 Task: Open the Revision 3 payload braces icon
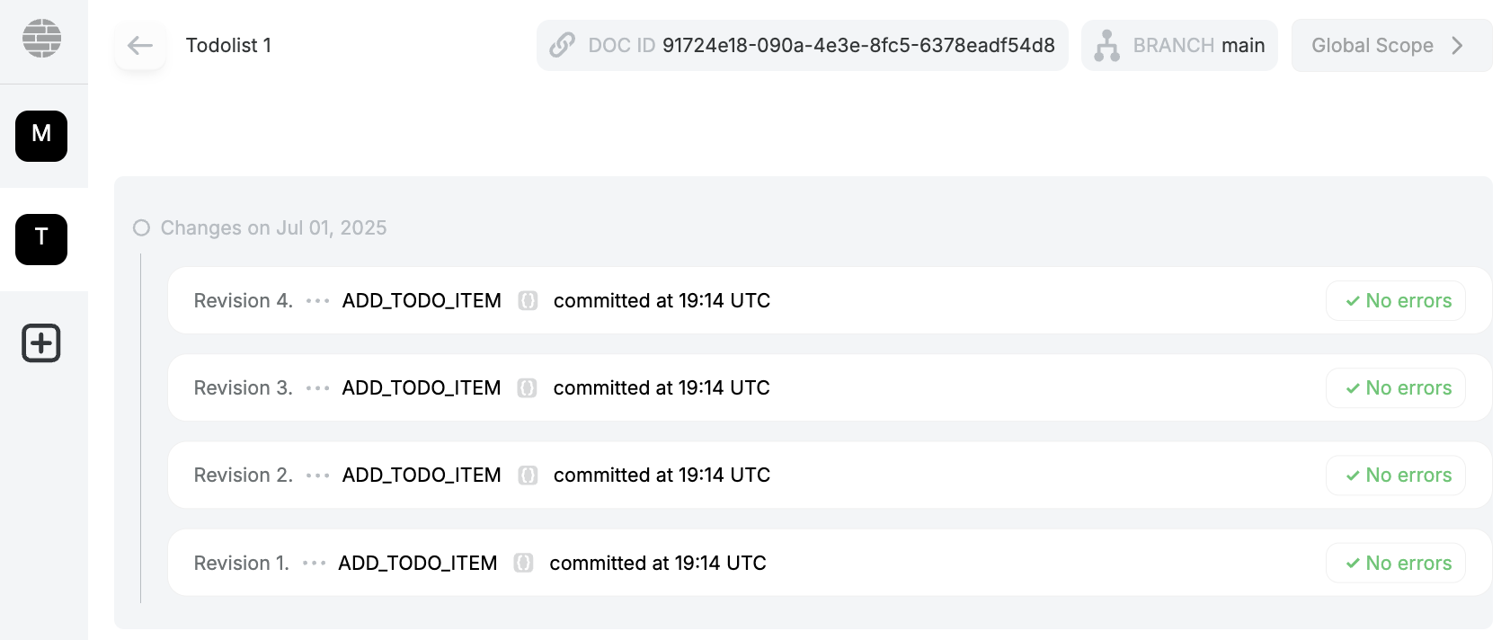coord(528,388)
